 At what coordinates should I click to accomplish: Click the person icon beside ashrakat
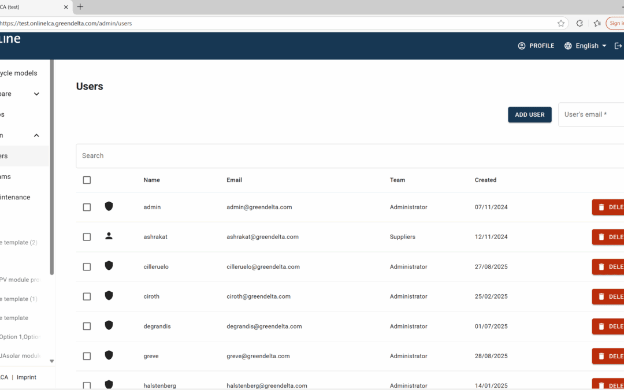click(109, 236)
